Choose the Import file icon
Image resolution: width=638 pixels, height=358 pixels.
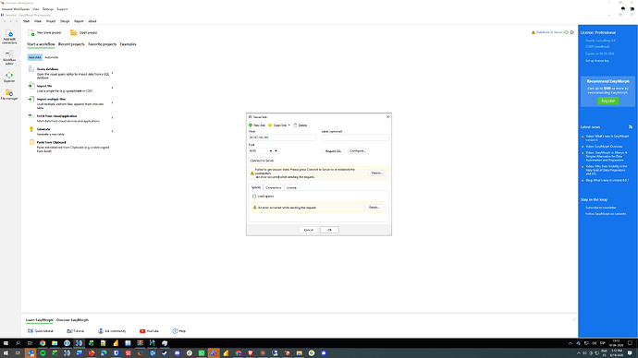[31, 86]
